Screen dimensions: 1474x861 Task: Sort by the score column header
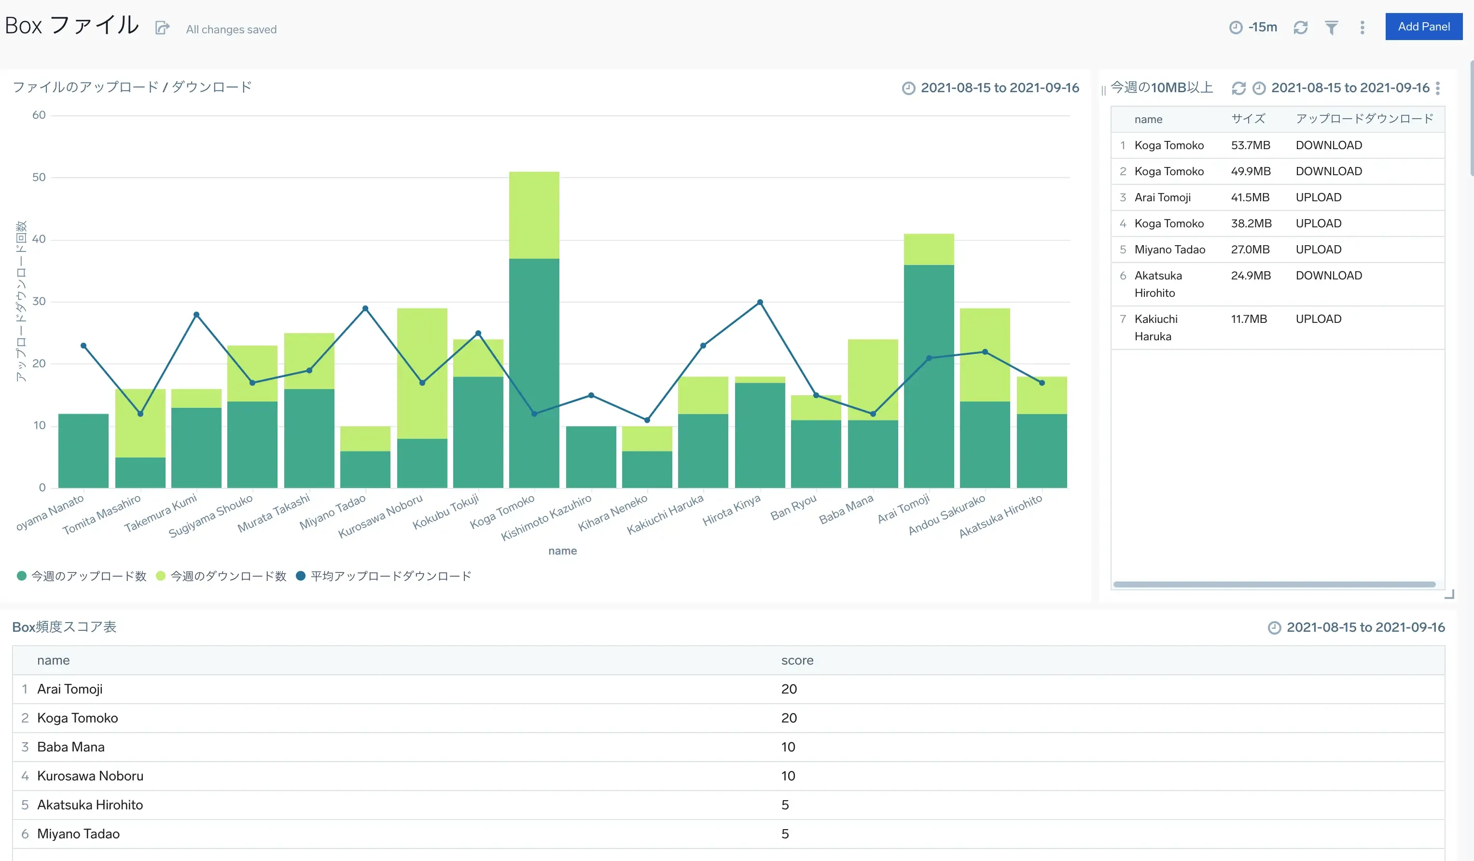pos(797,660)
